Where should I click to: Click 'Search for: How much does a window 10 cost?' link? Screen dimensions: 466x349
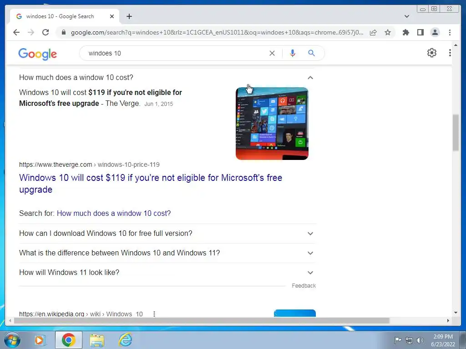[114, 214]
